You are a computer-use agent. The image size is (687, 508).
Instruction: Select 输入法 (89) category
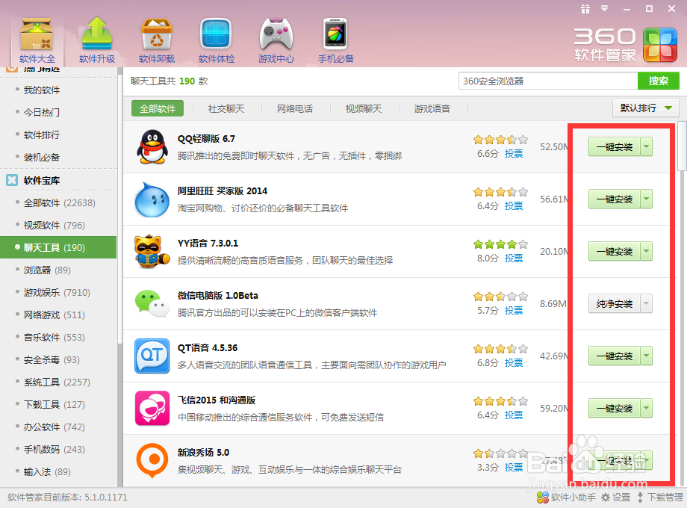47,471
